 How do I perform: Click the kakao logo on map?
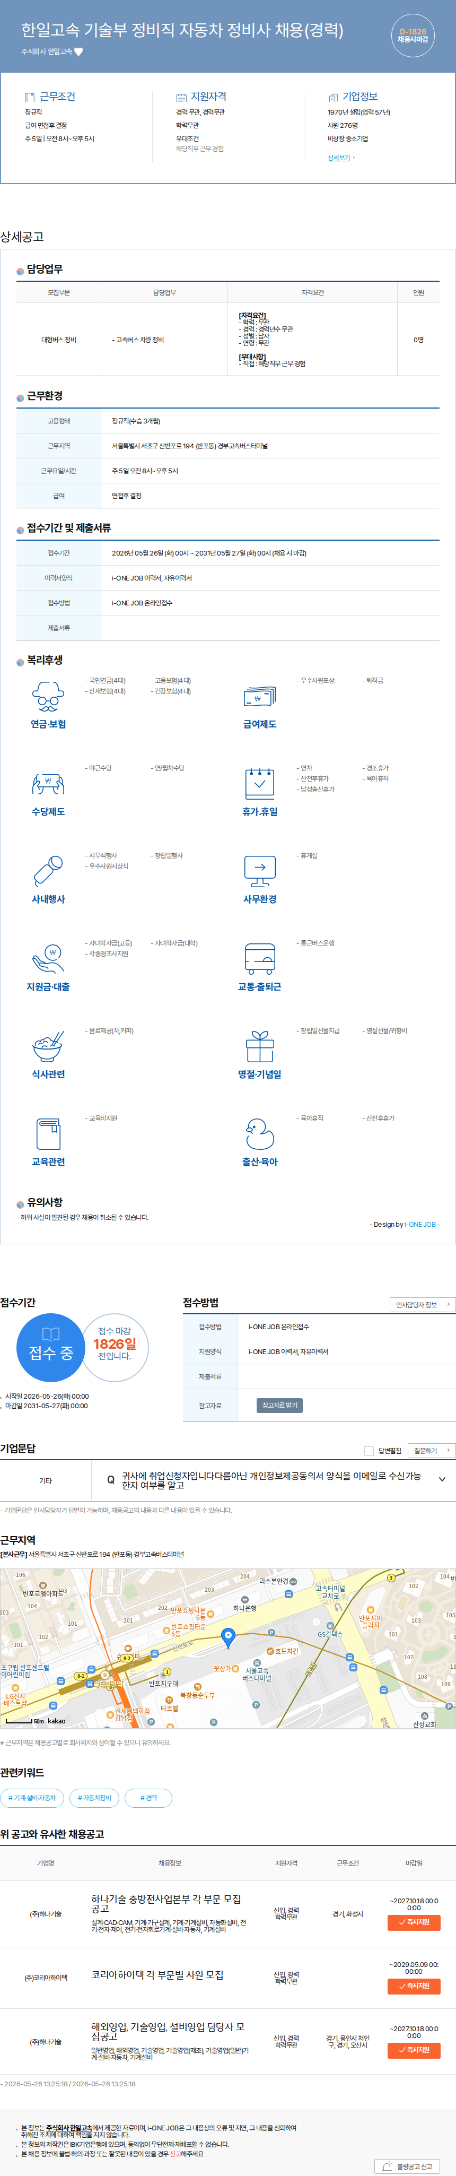(x=56, y=1721)
